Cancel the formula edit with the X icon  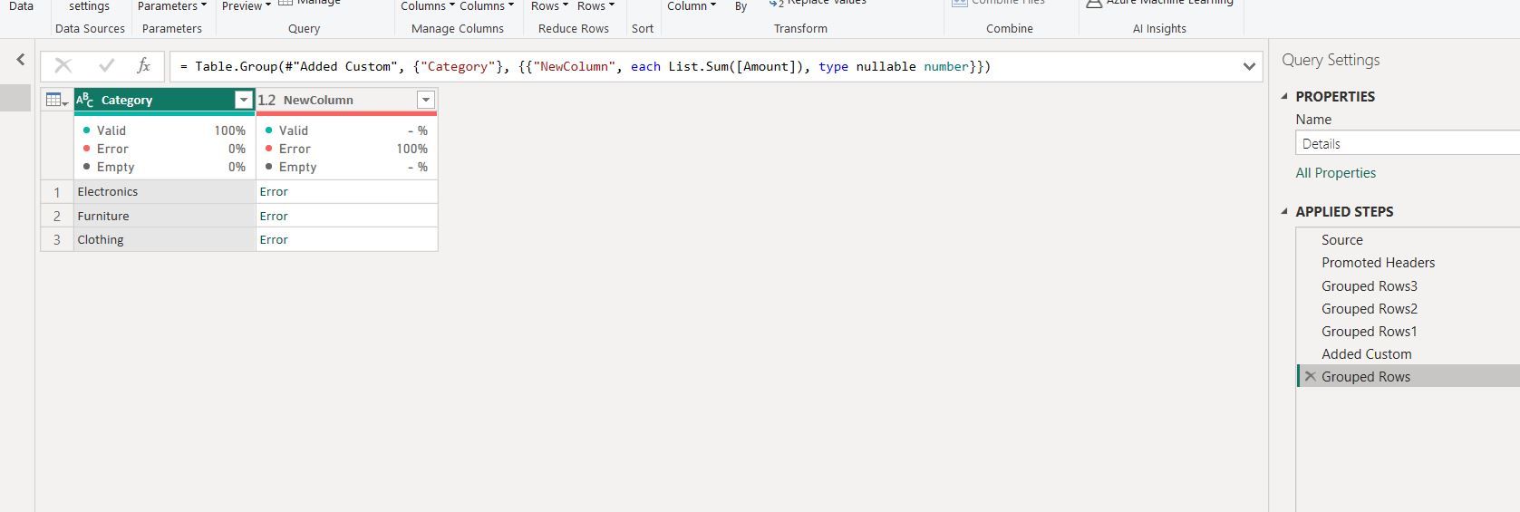pos(63,65)
